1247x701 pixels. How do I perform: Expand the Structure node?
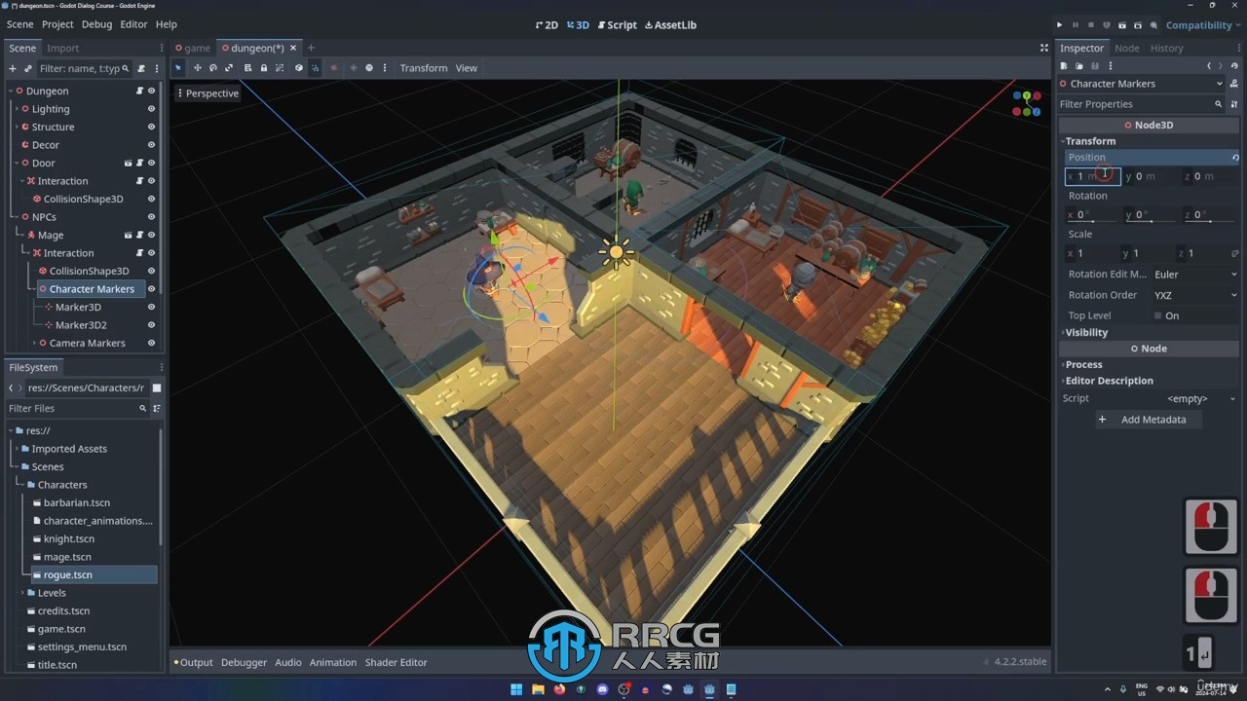(x=17, y=127)
